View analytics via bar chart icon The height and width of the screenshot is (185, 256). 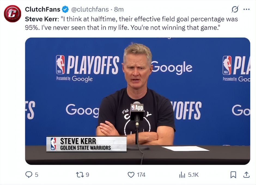[x=182, y=175]
